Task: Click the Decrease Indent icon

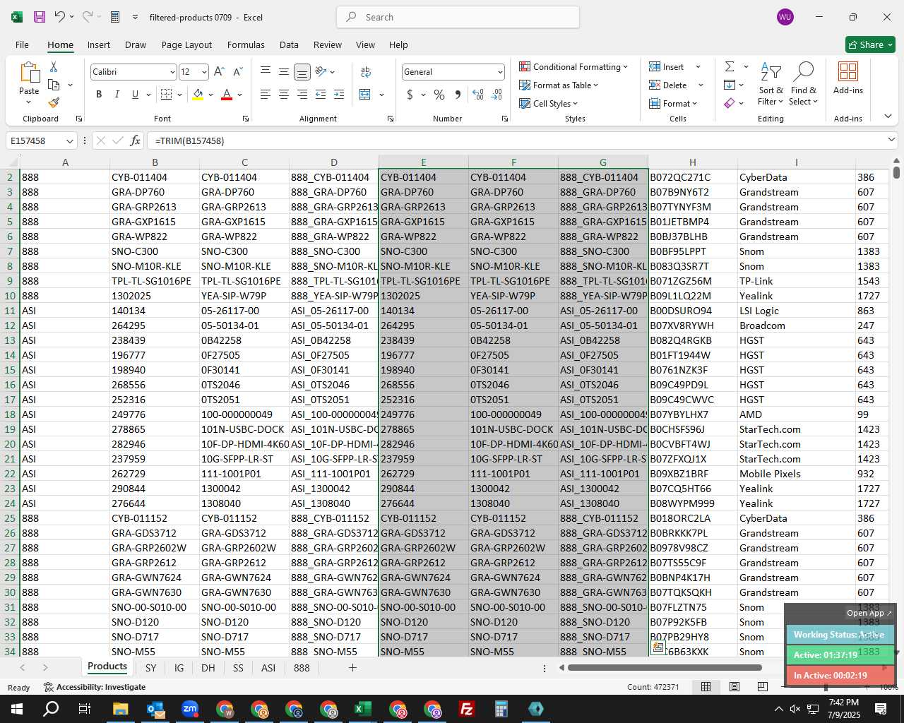Action: [321, 95]
